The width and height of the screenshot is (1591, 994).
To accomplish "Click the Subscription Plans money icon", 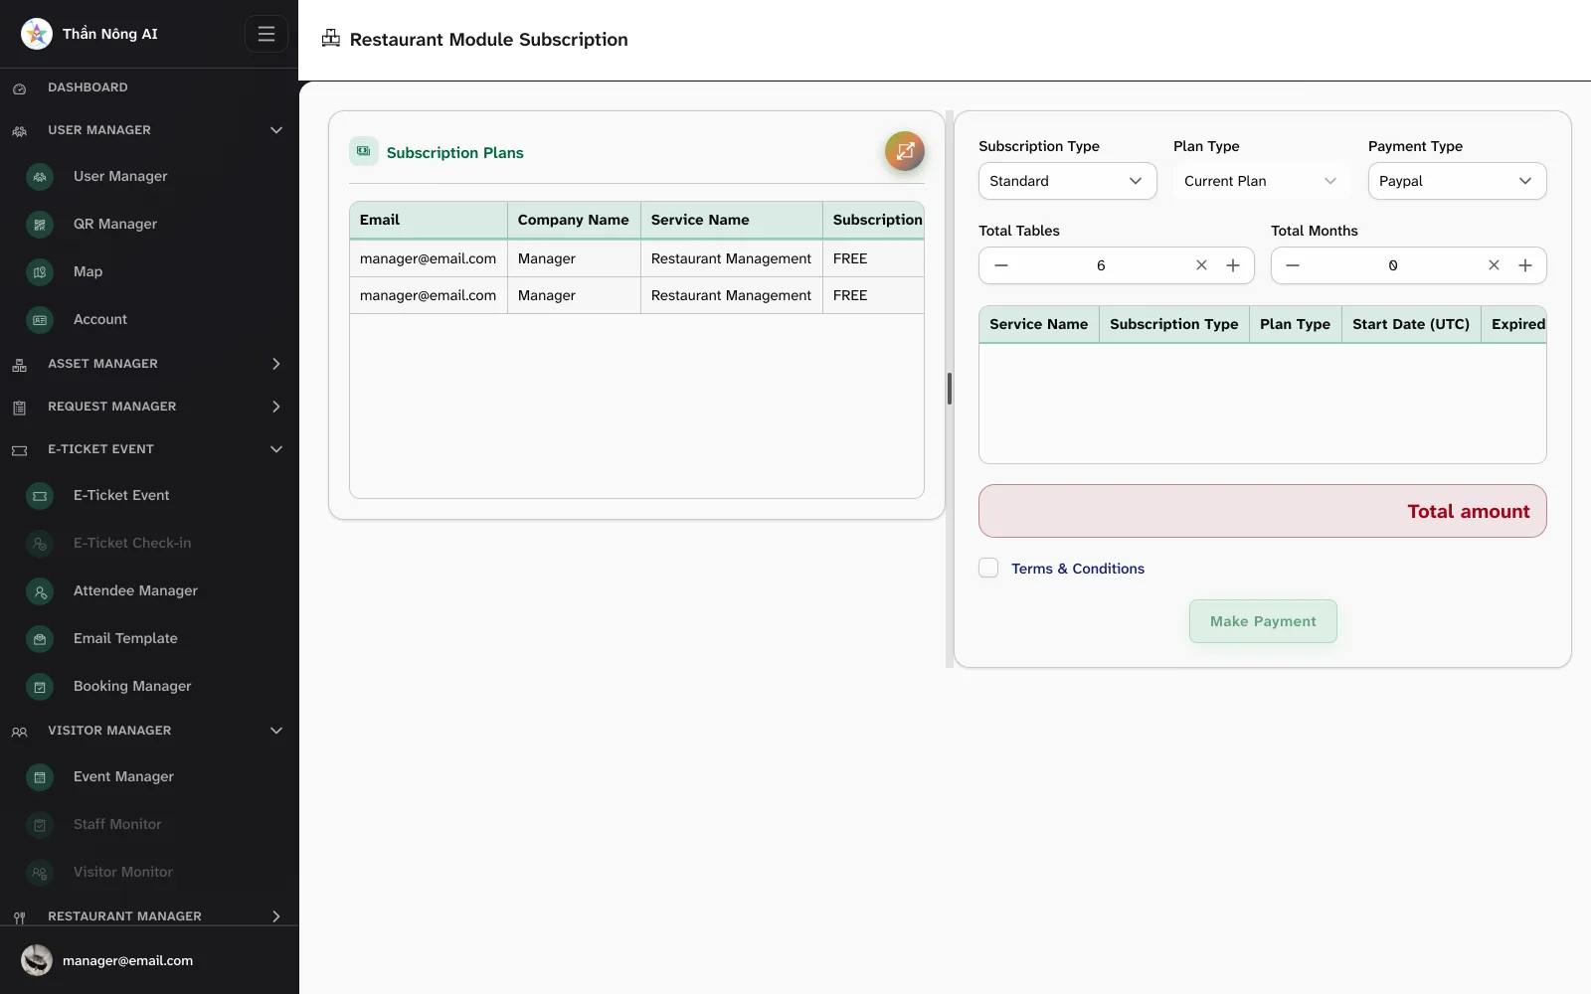I will click(364, 151).
